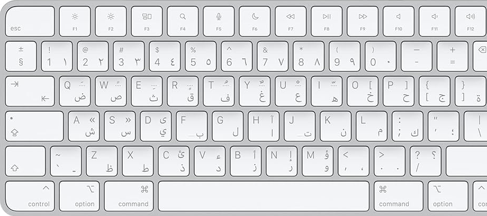
Task: Click the F8 play/pause key
Action: tap(327, 21)
